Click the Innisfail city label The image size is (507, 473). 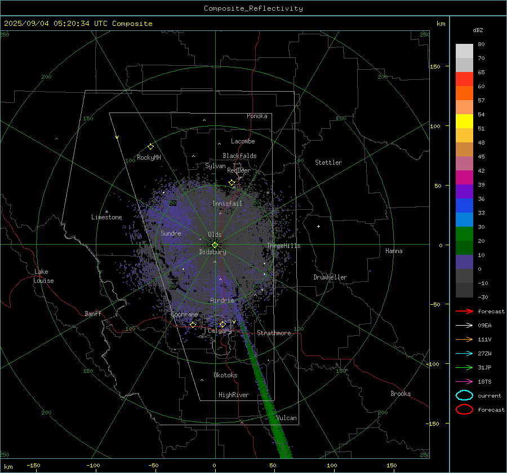pos(228,204)
